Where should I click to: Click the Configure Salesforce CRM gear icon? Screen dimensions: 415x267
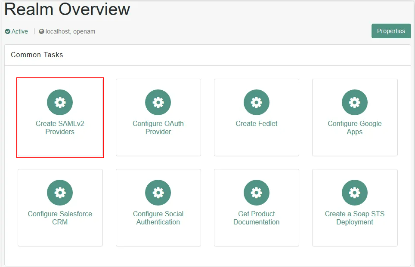click(x=60, y=193)
